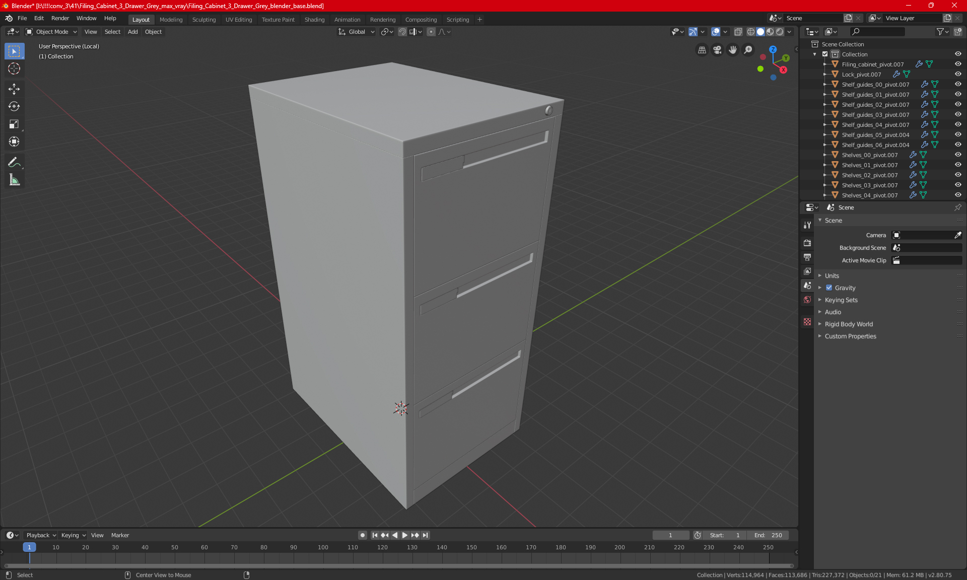Select the Cursor tool
967x580 pixels.
click(14, 69)
